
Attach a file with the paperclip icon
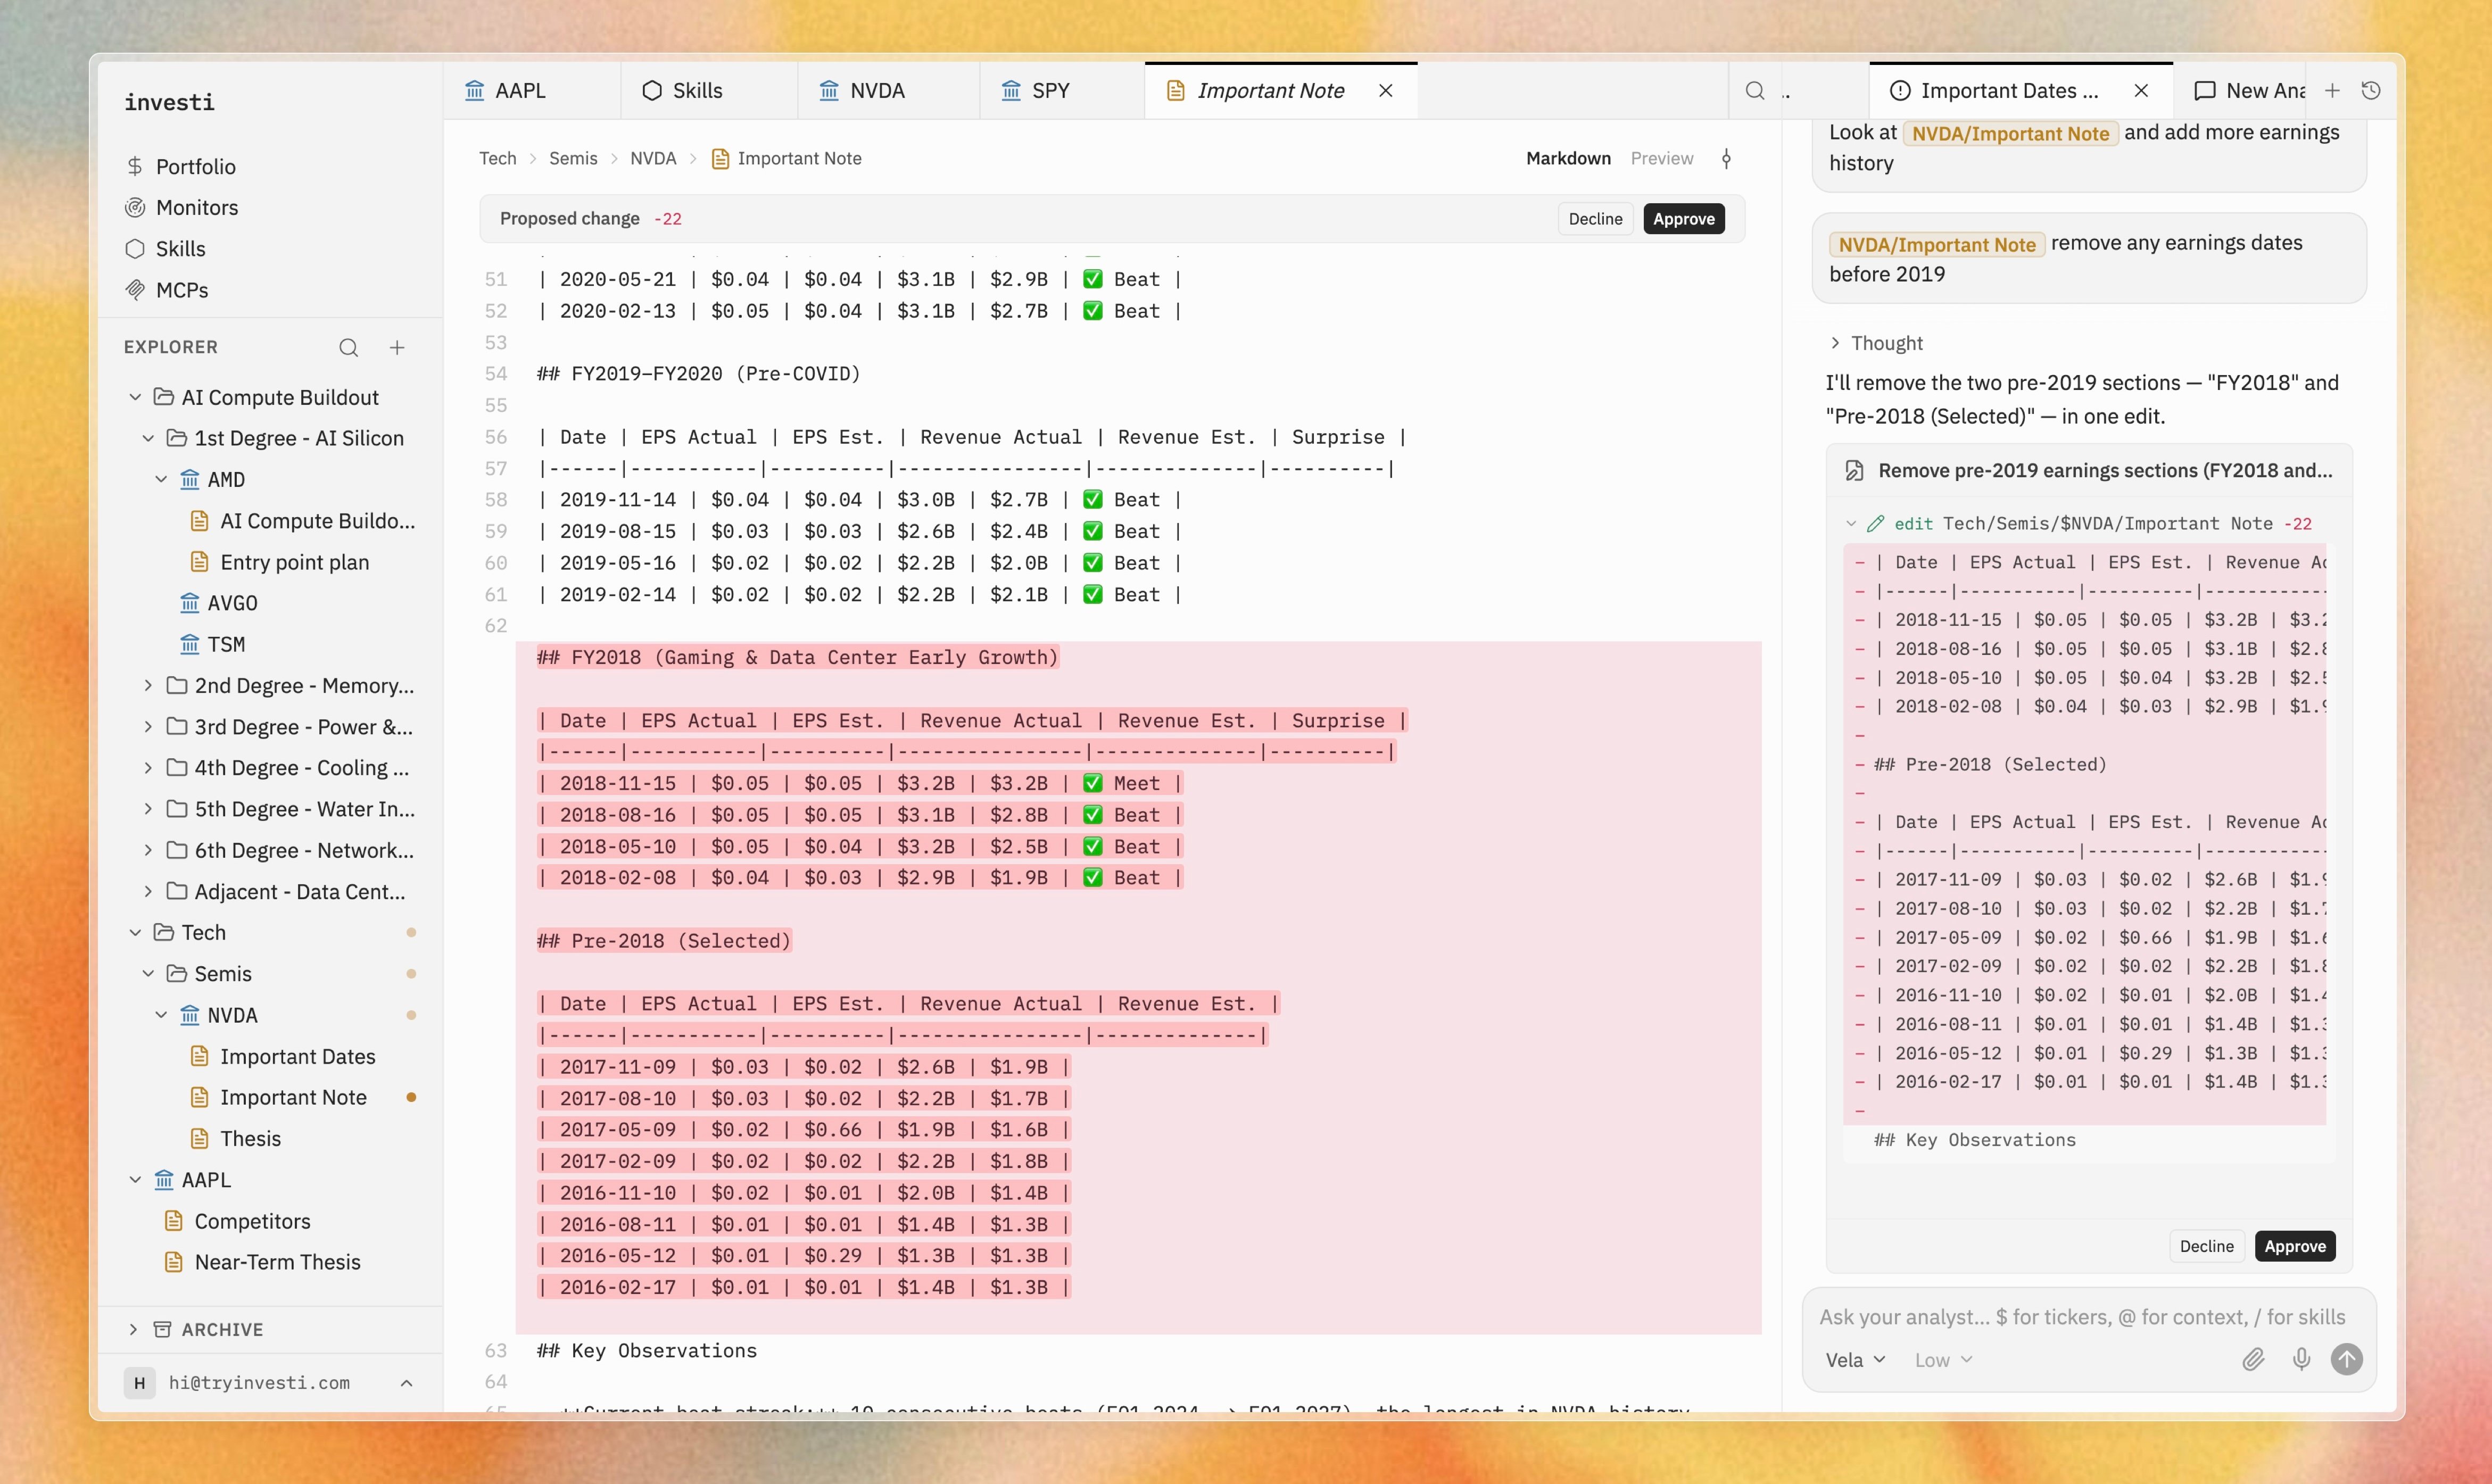[x=2253, y=1359]
